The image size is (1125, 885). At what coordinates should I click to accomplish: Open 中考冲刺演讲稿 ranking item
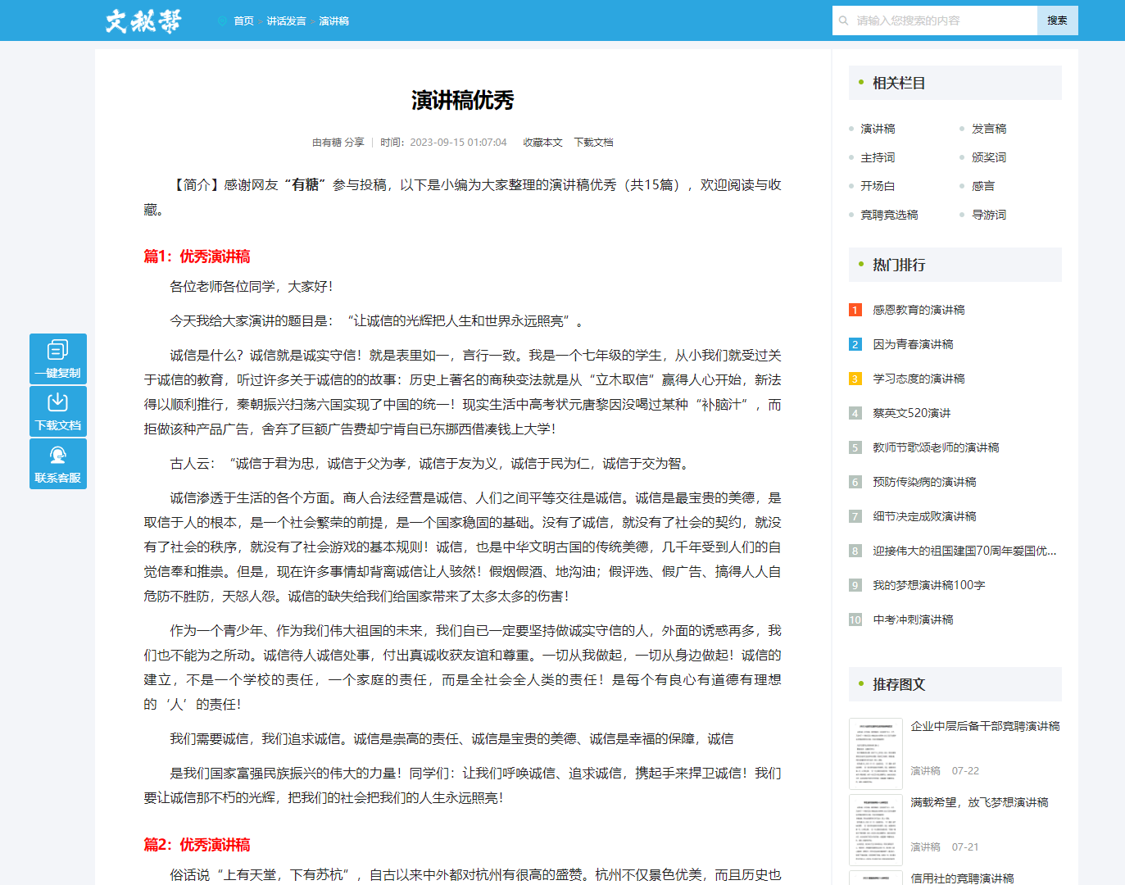(x=913, y=619)
